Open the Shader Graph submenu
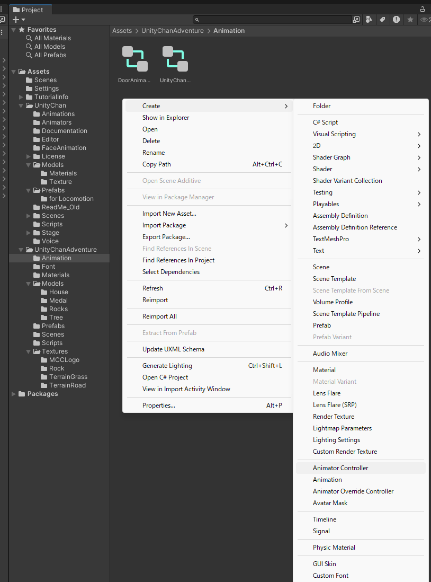Image resolution: width=431 pixels, height=582 pixels. 331,157
